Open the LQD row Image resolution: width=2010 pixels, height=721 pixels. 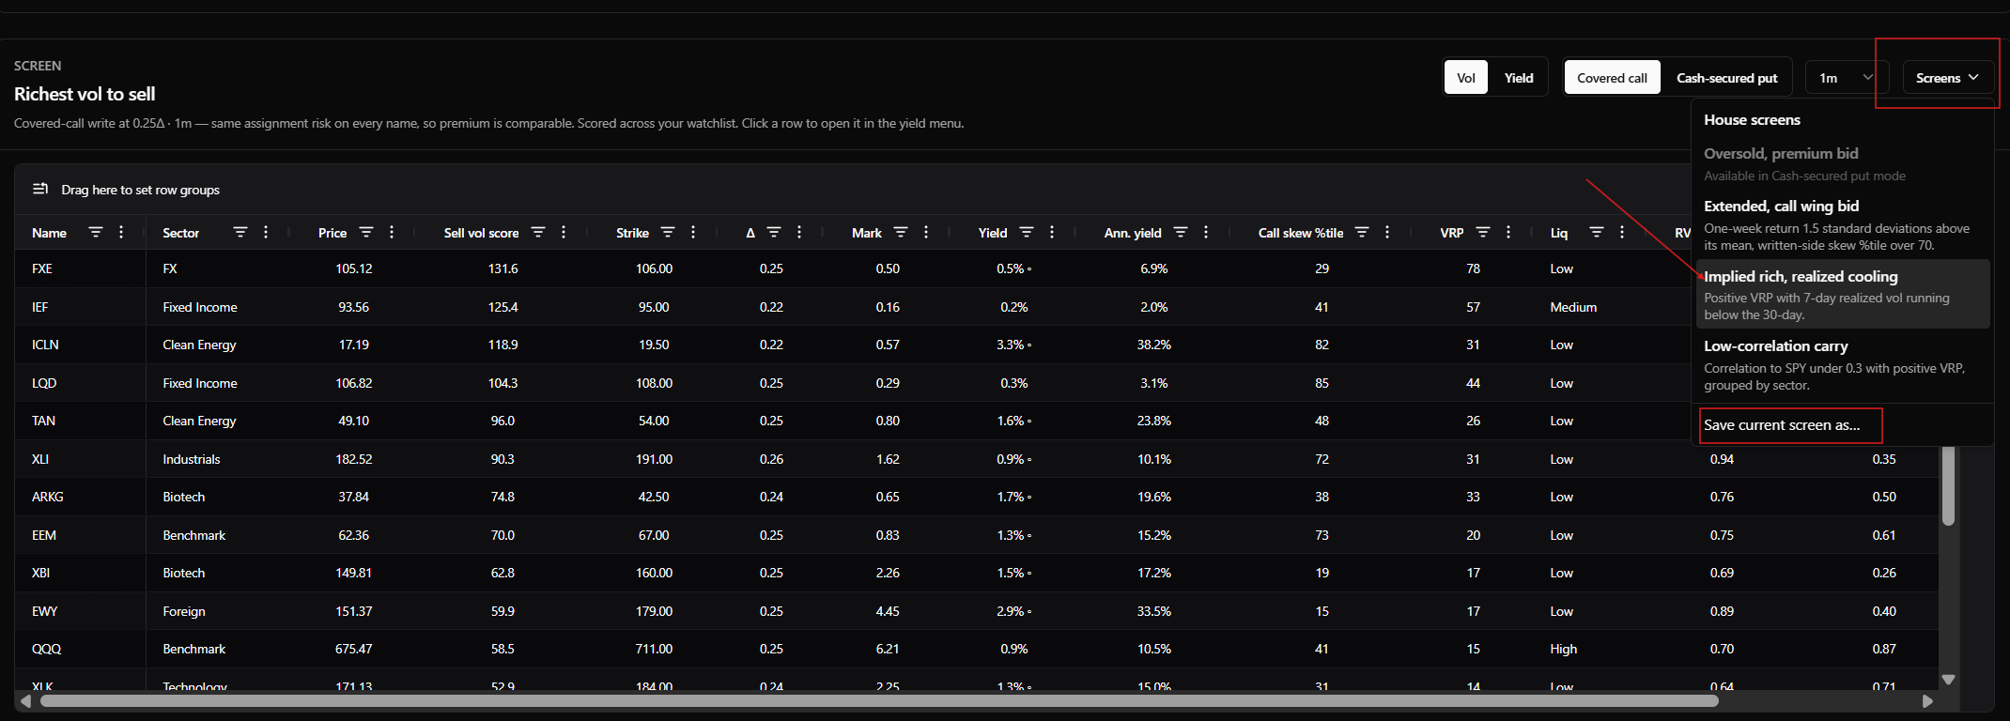pyautogui.click(x=977, y=383)
